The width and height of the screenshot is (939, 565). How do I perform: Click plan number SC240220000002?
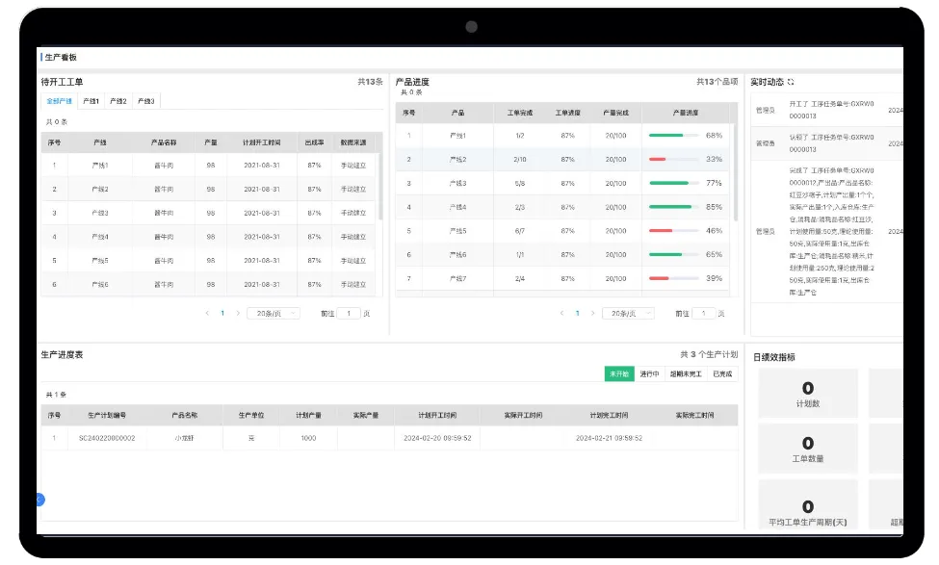click(x=107, y=438)
